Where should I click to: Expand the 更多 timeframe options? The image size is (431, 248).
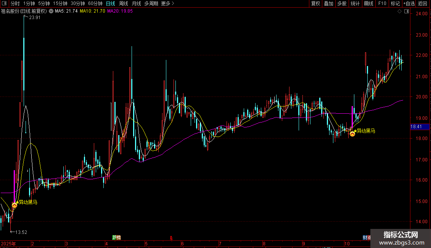point(167,3)
